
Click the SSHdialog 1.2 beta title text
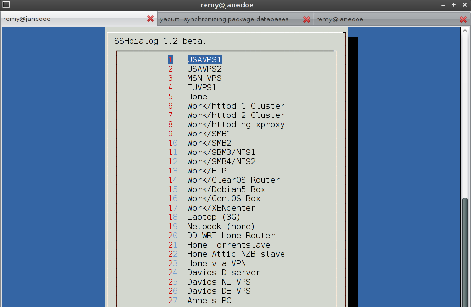click(160, 41)
